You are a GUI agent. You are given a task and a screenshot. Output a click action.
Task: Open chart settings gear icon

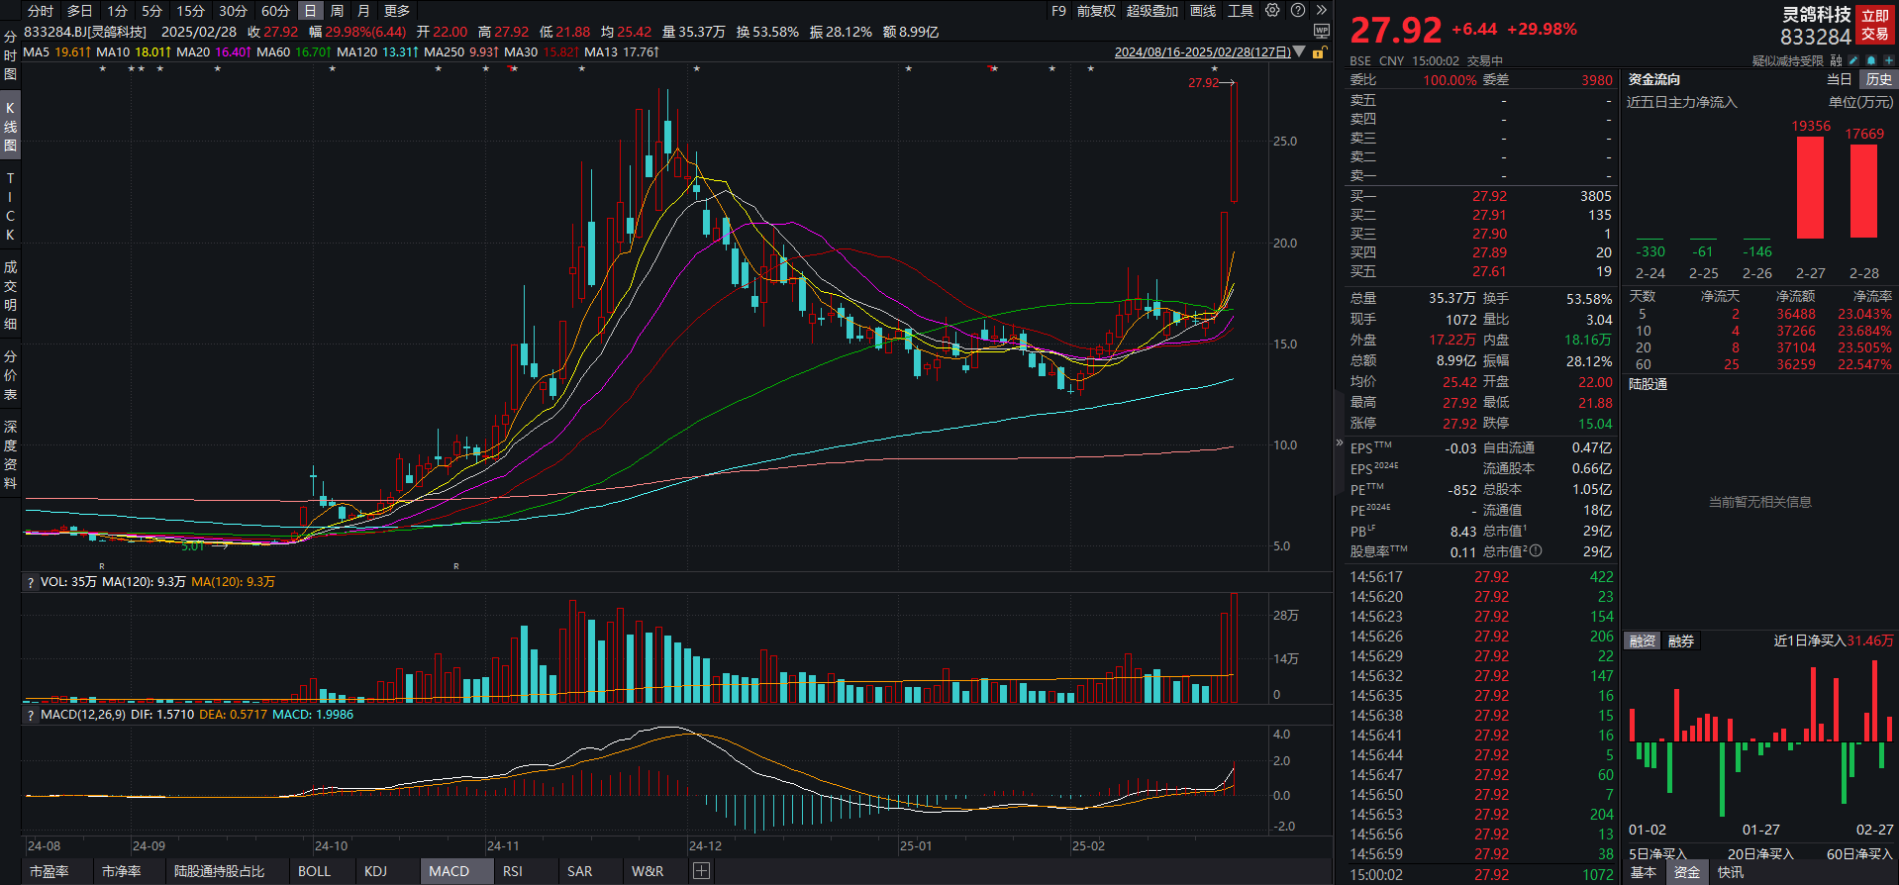coord(1272,11)
